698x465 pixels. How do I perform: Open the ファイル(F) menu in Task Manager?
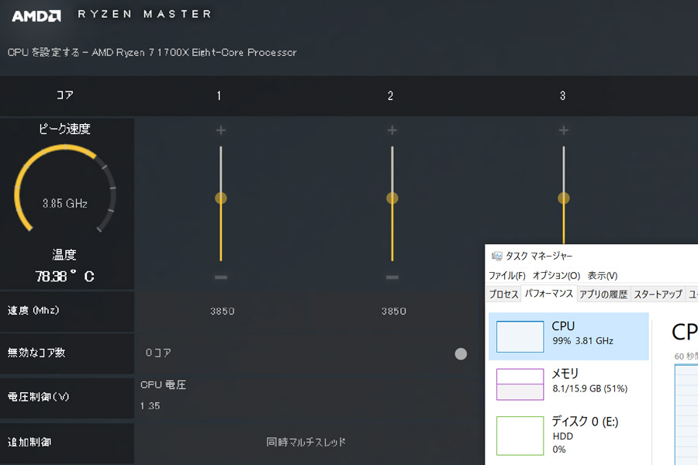[507, 275]
